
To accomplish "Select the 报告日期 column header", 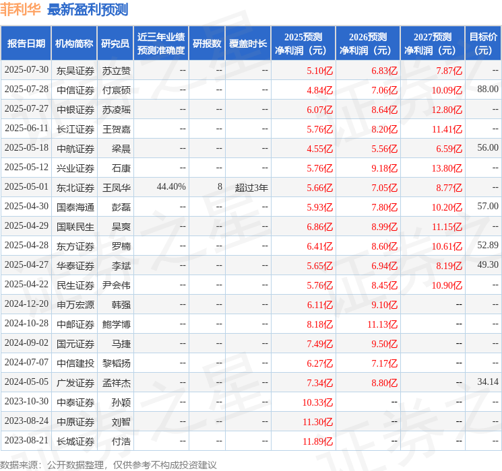I will (x=26, y=44).
